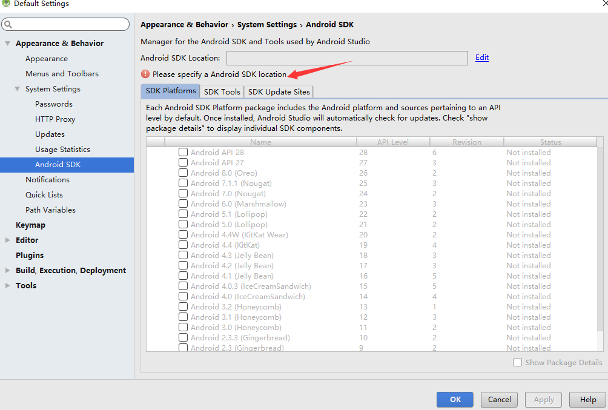Focus the settings search field
608x410 pixels.
coord(65,24)
